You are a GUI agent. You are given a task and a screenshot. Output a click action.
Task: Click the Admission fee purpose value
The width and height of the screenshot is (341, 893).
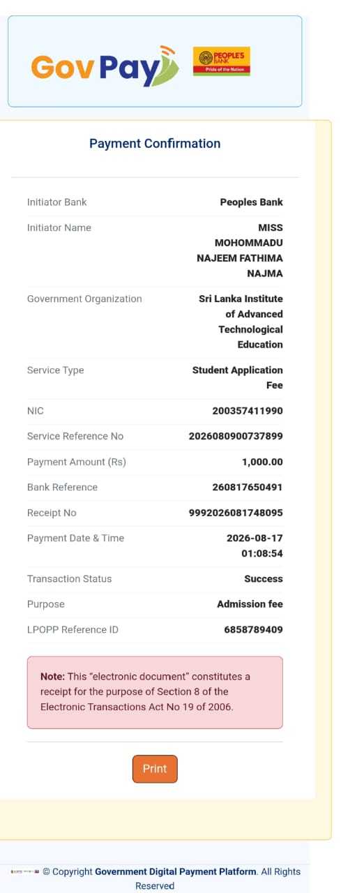(250, 604)
